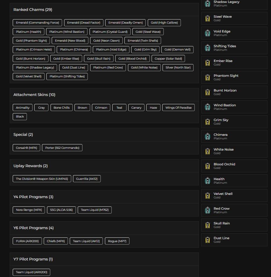Select the Copper (Solar Raid) tag
The height and width of the screenshot is (277, 271).
coord(168,58)
